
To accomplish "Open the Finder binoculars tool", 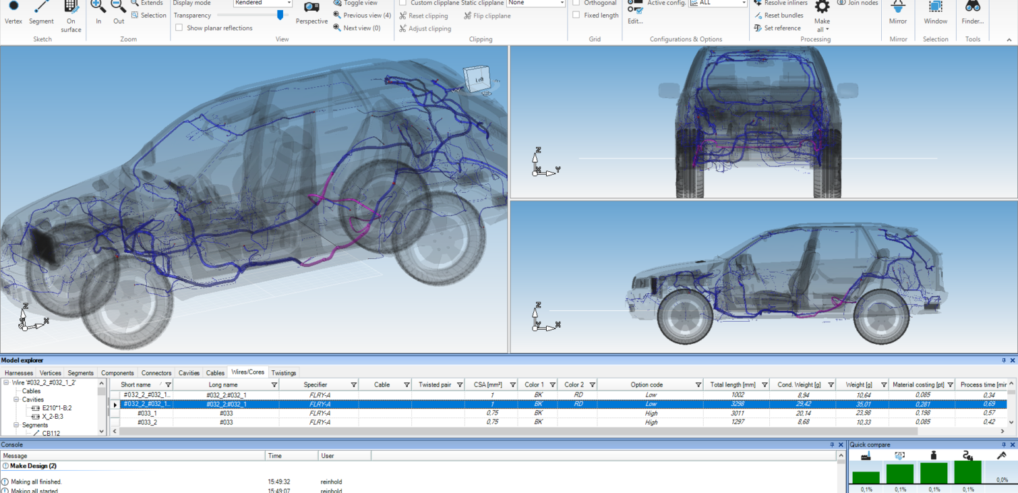I will click(972, 9).
